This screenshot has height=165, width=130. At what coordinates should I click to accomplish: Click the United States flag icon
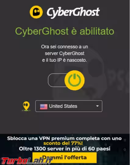click(x=44, y=107)
